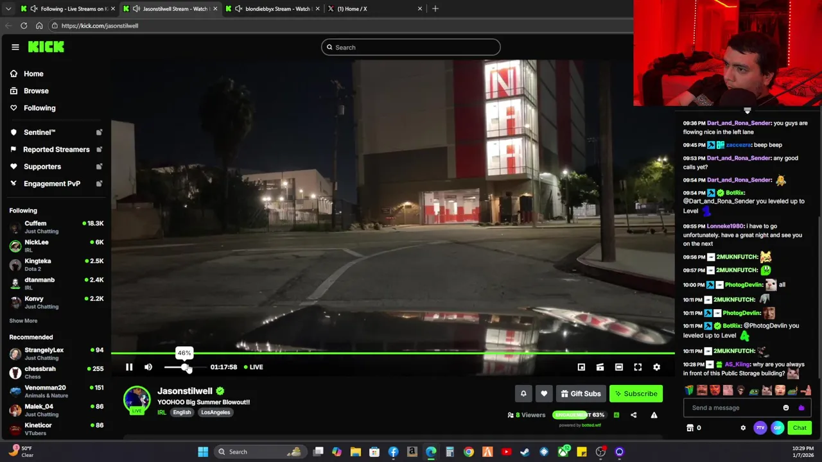Mute the stream volume speaker icon

[x=148, y=367]
